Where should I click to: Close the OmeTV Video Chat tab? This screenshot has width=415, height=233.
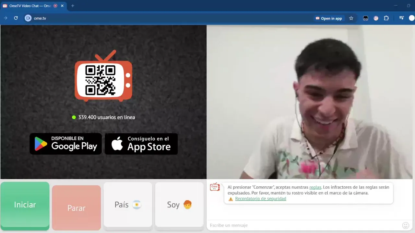pyautogui.click(x=62, y=6)
